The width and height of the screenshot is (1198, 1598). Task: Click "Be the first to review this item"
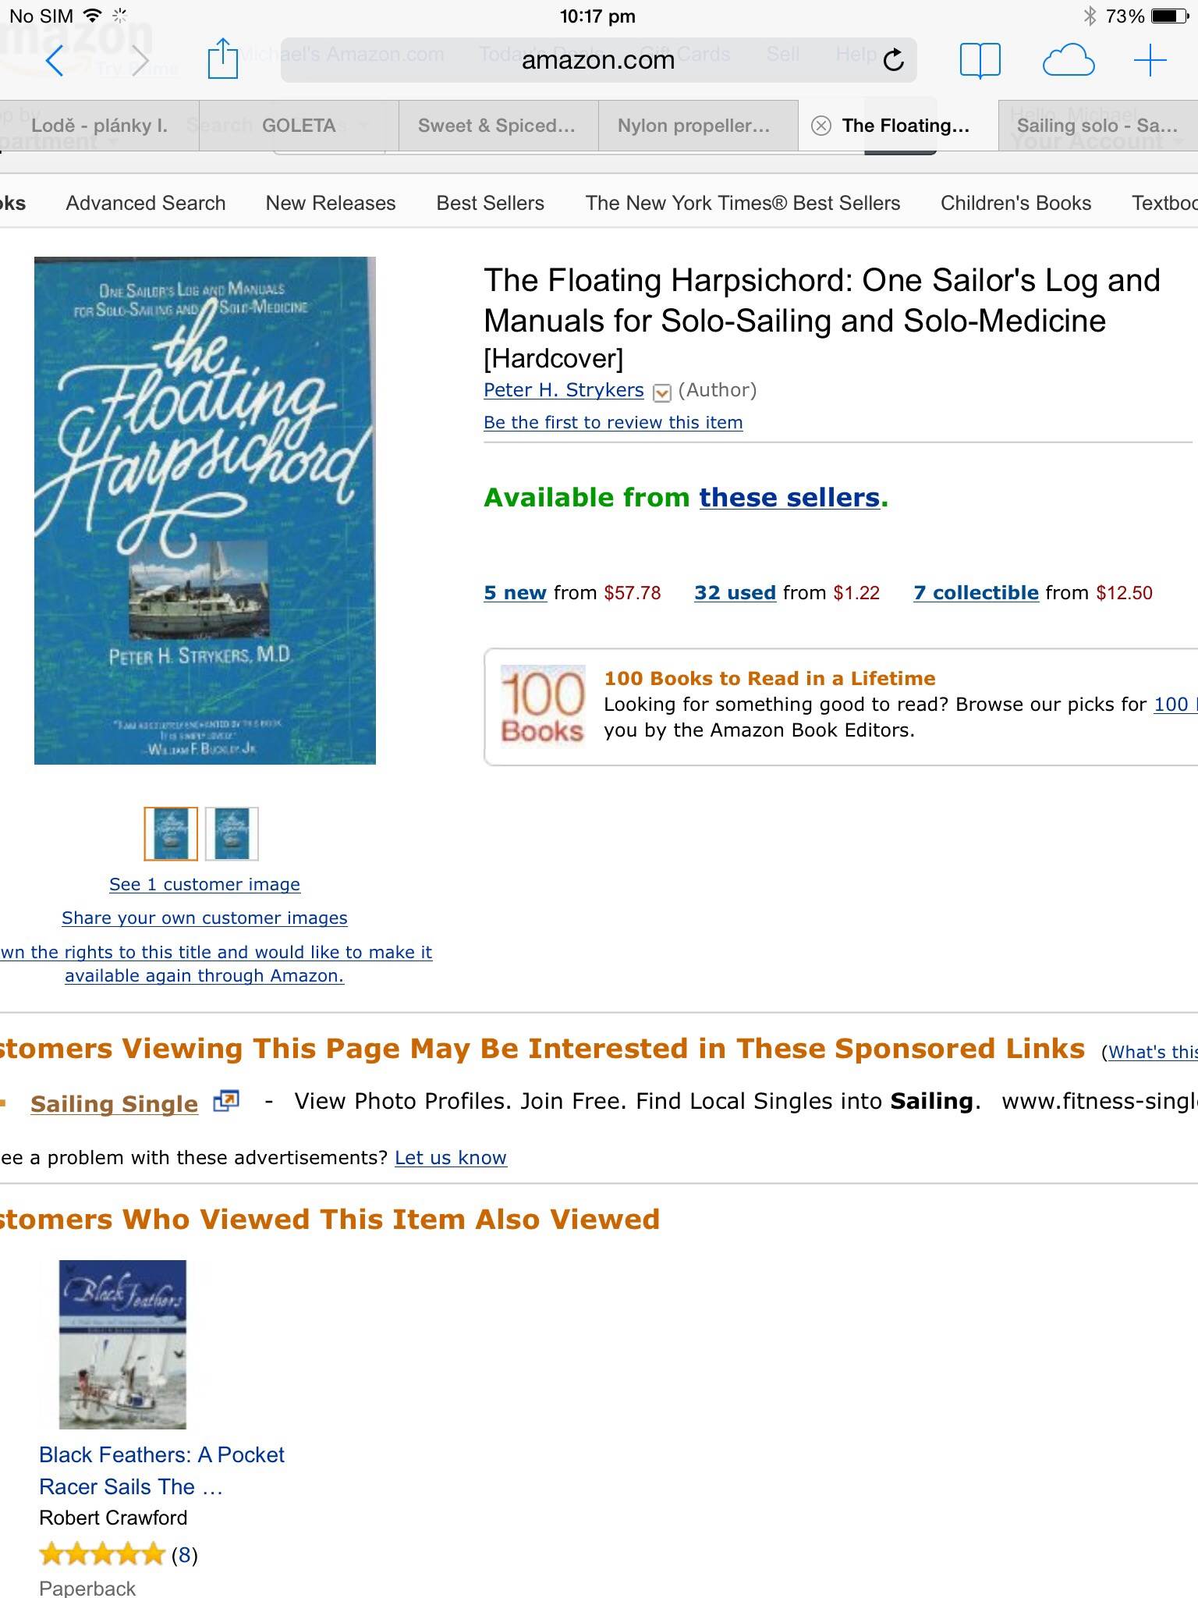[x=613, y=422]
